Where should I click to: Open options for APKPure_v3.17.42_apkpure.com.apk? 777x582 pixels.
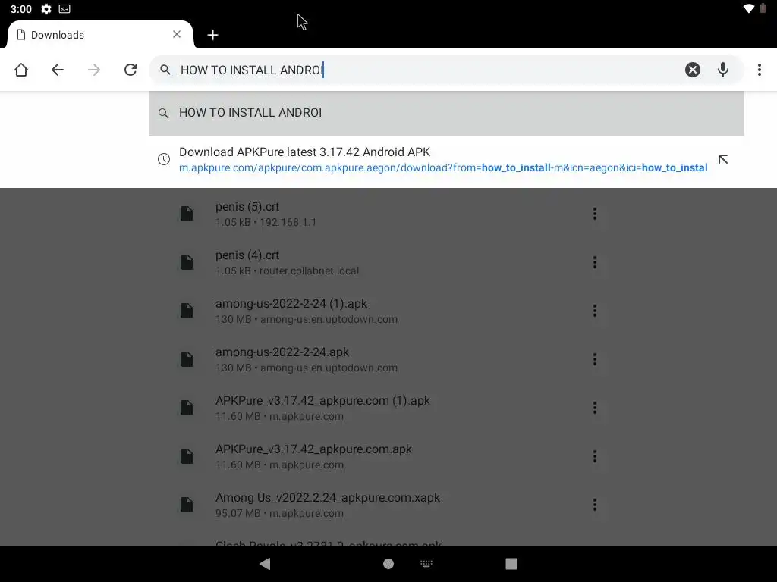click(x=595, y=456)
